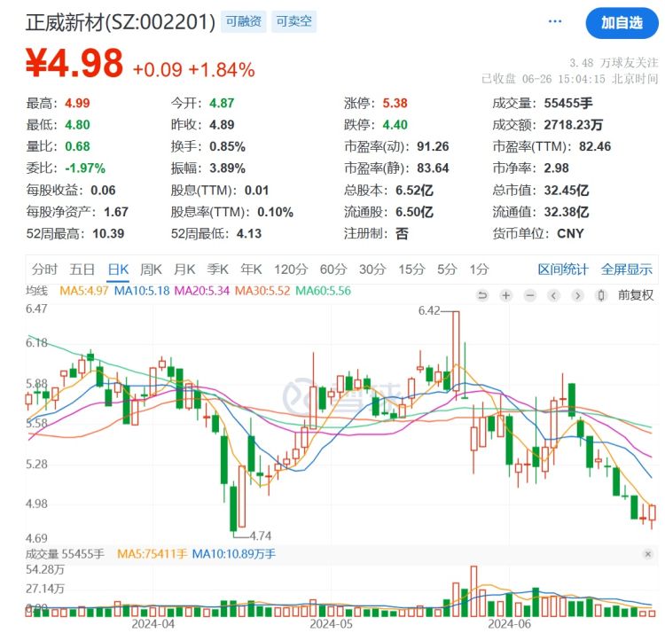The width and height of the screenshot is (665, 641).
Task: Switch to the 60分 interval tab
Action: [x=333, y=270]
